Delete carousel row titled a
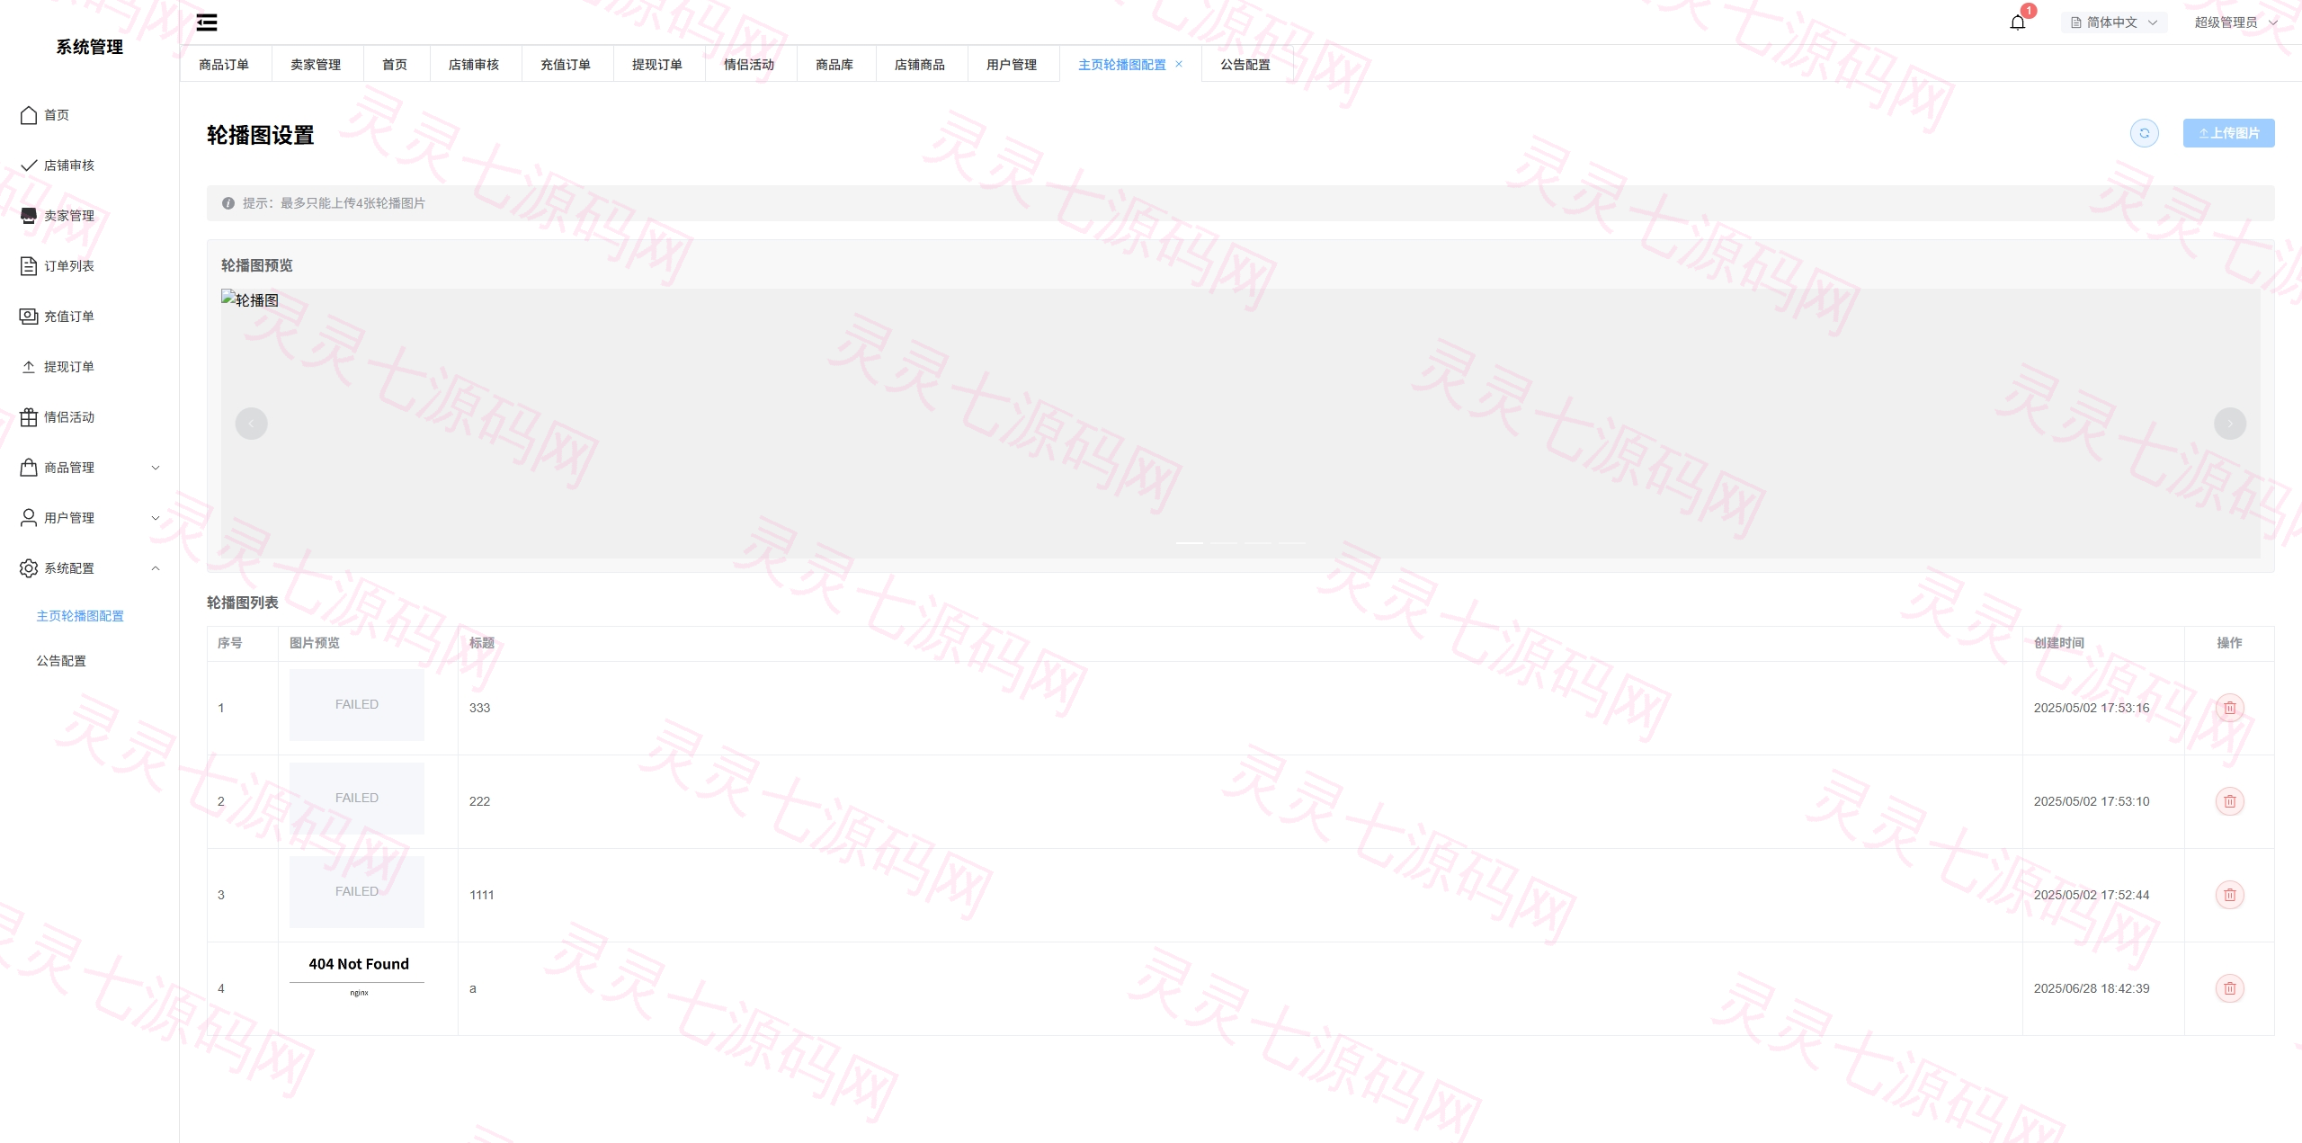Screen dimensions: 2302x1143 click(2230, 988)
